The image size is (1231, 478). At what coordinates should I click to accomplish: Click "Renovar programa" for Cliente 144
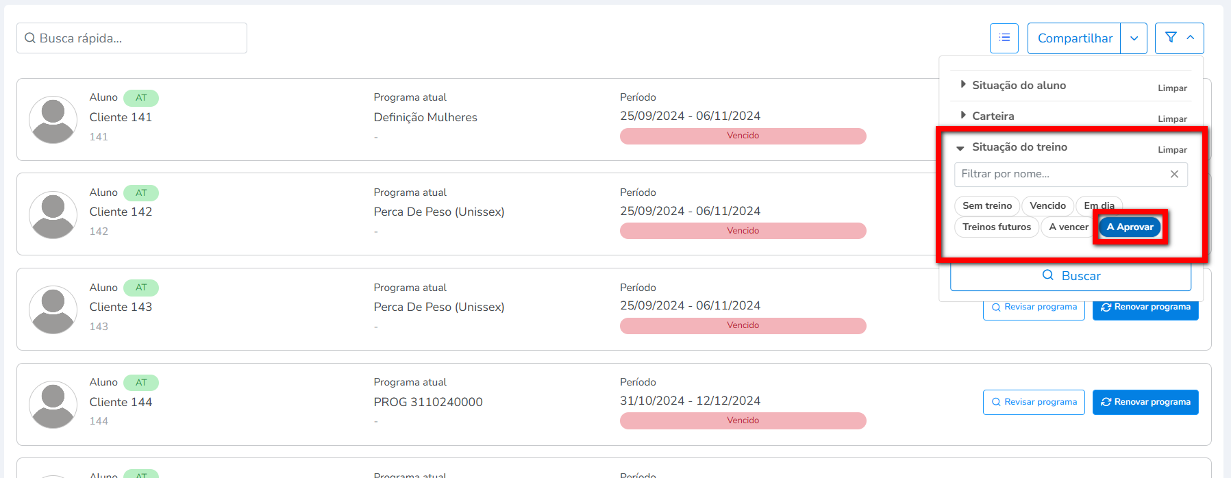(x=1145, y=402)
